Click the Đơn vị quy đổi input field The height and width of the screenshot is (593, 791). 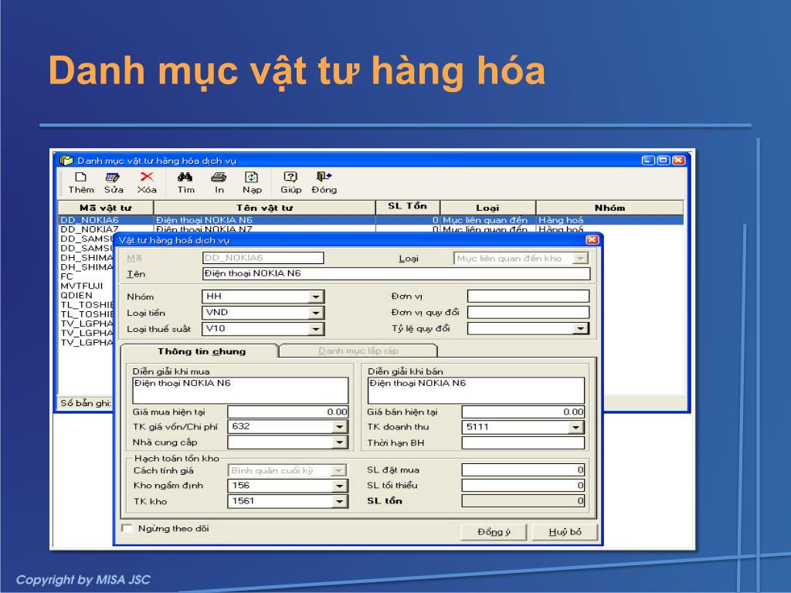coord(528,312)
